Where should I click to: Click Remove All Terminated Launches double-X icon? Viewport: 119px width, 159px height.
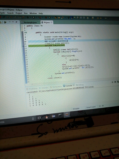(x=118, y=82)
